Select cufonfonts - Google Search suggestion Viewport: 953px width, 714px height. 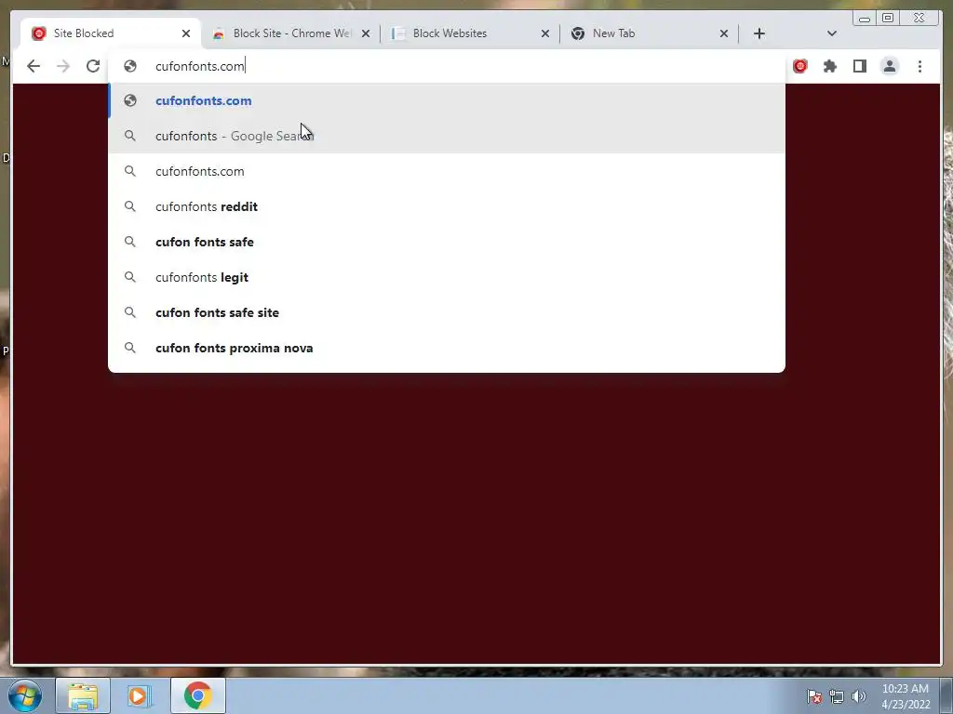[x=447, y=136]
